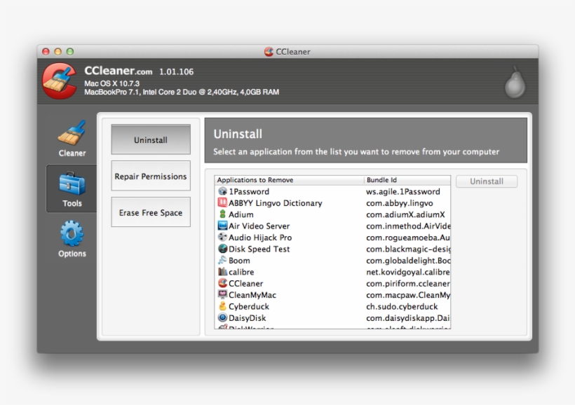The height and width of the screenshot is (405, 575).
Task: Select CCleaner in the applications list
Action: pos(245,283)
